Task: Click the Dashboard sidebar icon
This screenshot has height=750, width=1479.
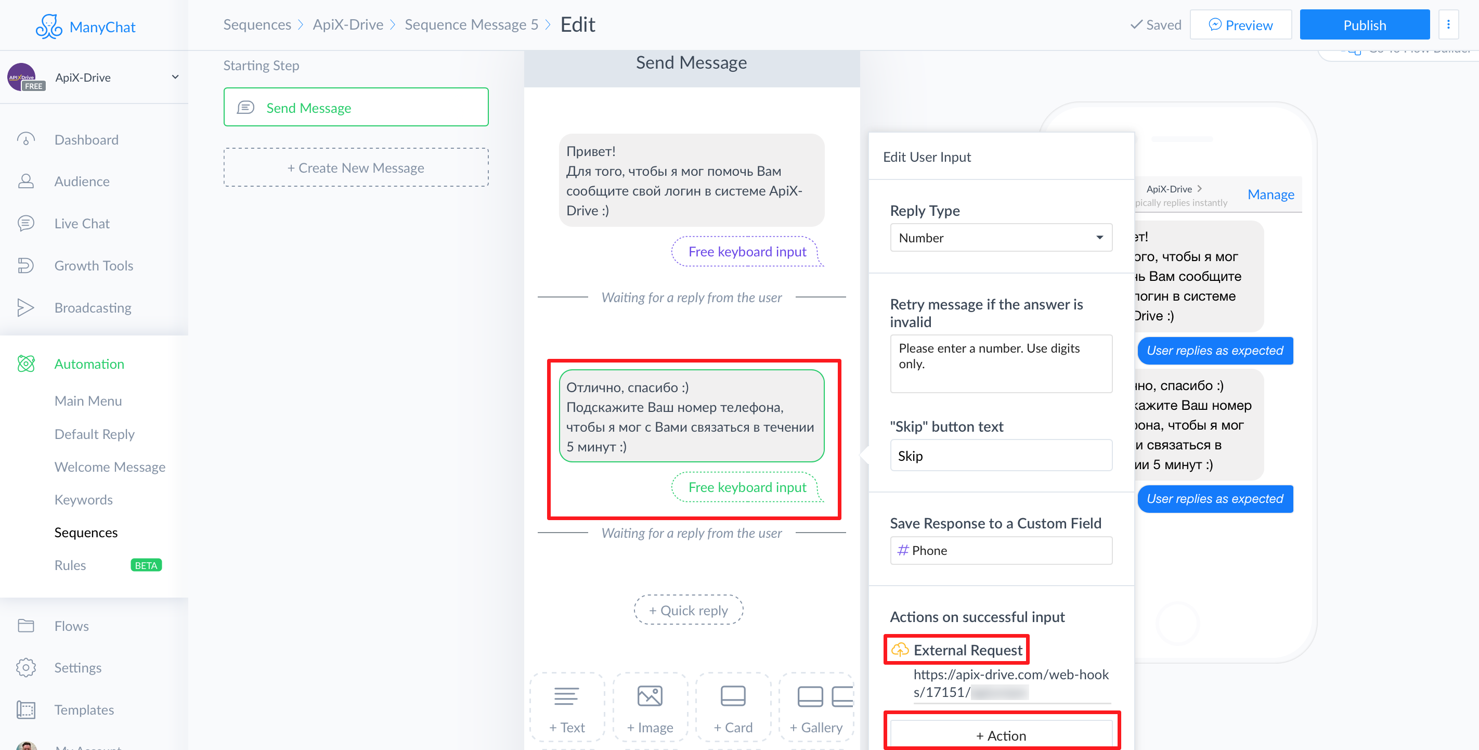Action: [26, 139]
